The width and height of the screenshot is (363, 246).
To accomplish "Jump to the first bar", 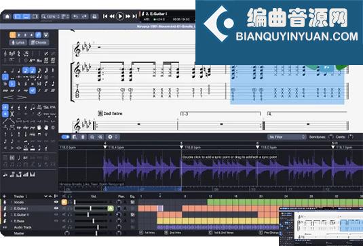I will click(x=105, y=16).
